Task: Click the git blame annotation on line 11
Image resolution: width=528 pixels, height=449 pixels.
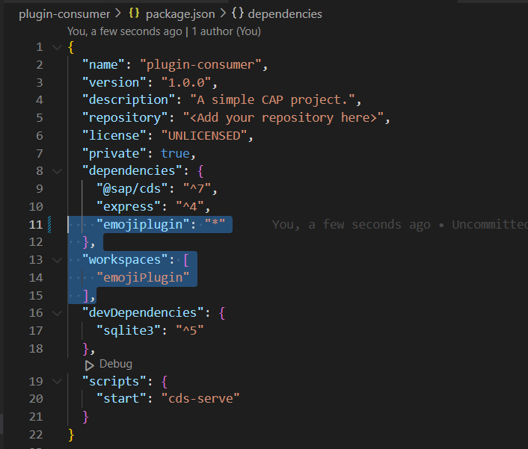Action: click(399, 224)
